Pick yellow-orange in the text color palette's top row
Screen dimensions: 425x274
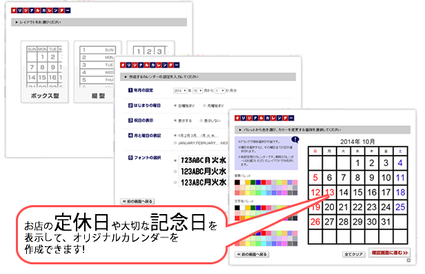248,208
